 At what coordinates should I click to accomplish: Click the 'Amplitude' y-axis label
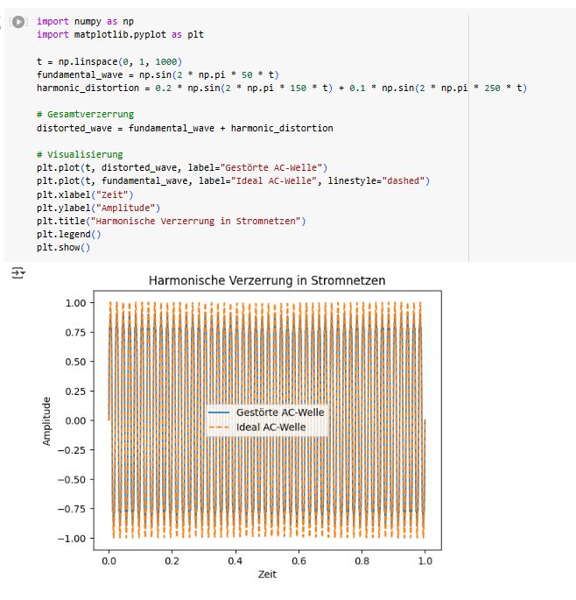[x=47, y=421]
